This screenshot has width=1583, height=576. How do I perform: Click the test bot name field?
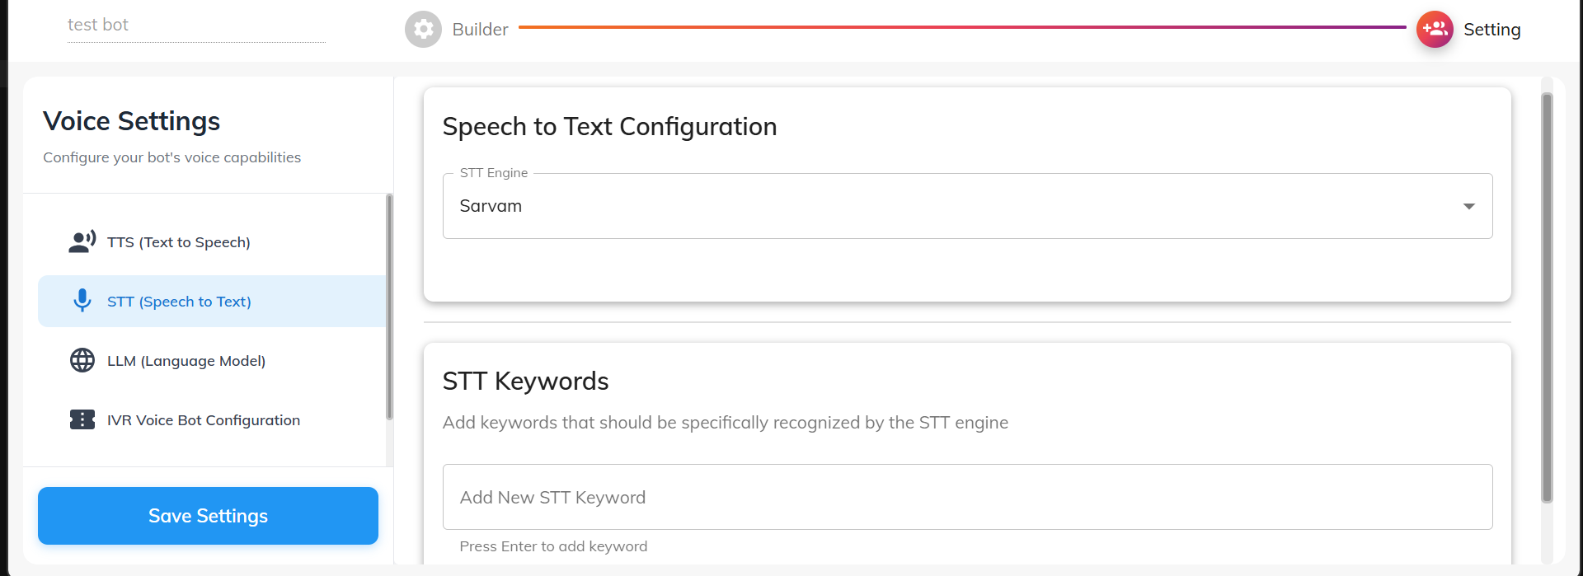[x=196, y=26]
